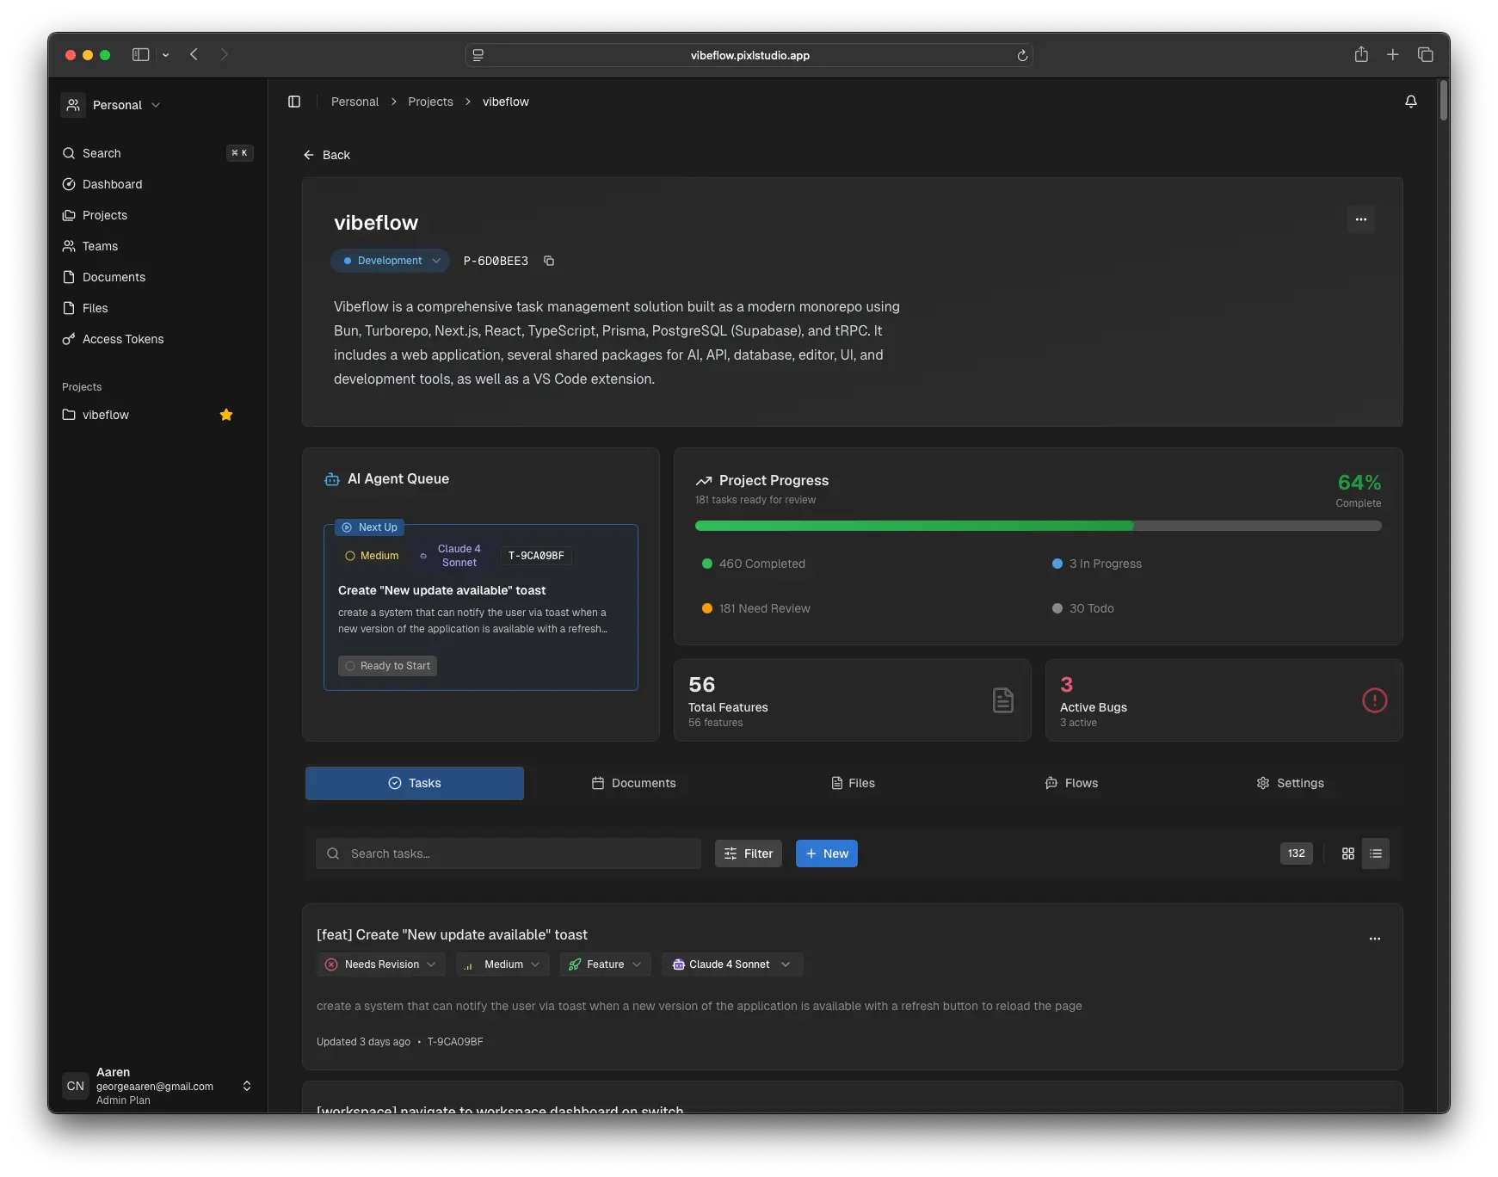Screen dimensions: 1498x1177
Task: Copy project ID P-6D0BEE3
Action: click(x=549, y=261)
